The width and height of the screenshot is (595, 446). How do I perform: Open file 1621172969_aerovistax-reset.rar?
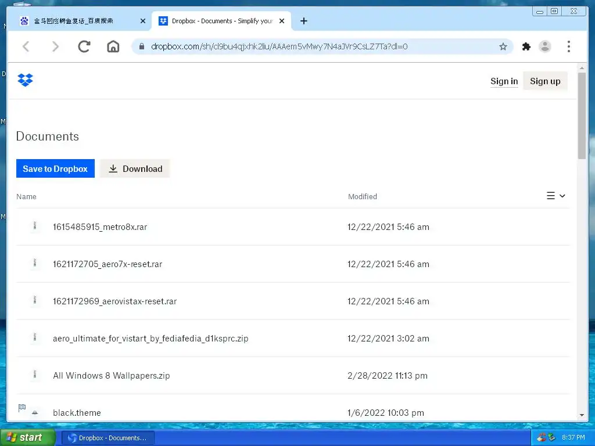point(114,301)
